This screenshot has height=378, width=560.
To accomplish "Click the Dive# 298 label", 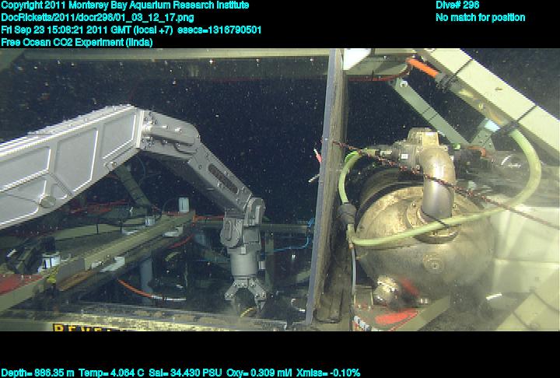I will point(457,5).
